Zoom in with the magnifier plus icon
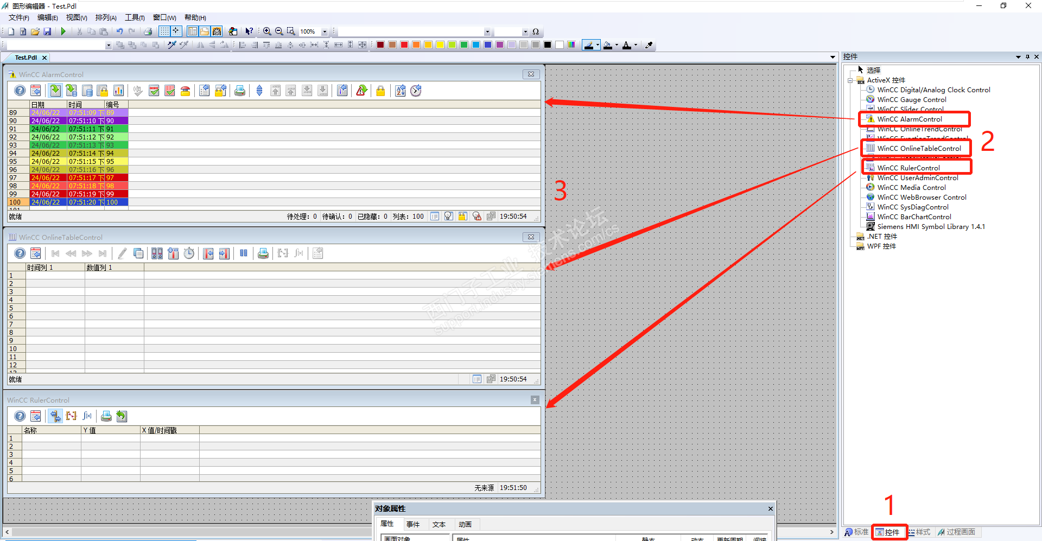Image resolution: width=1042 pixels, height=541 pixels. [267, 31]
